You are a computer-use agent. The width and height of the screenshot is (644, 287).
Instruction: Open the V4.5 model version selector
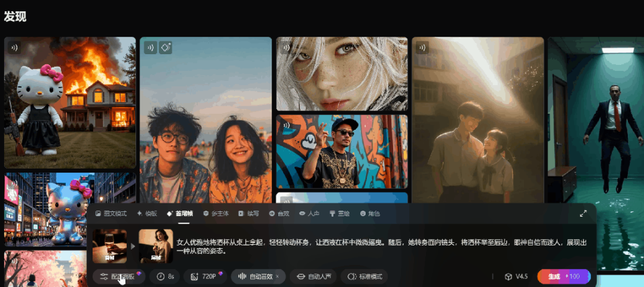coord(517,277)
